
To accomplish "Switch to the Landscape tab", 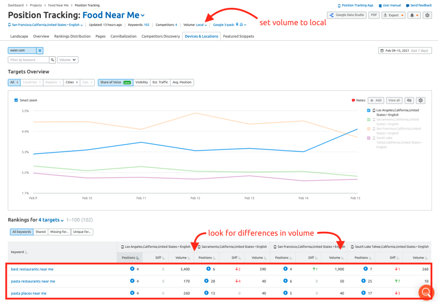I will click(19, 36).
